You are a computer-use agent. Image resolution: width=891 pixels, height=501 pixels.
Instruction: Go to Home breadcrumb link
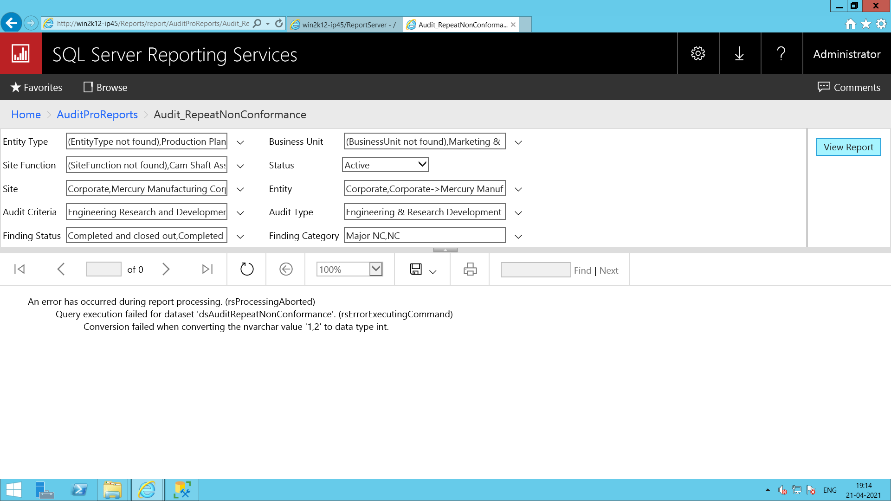click(26, 115)
